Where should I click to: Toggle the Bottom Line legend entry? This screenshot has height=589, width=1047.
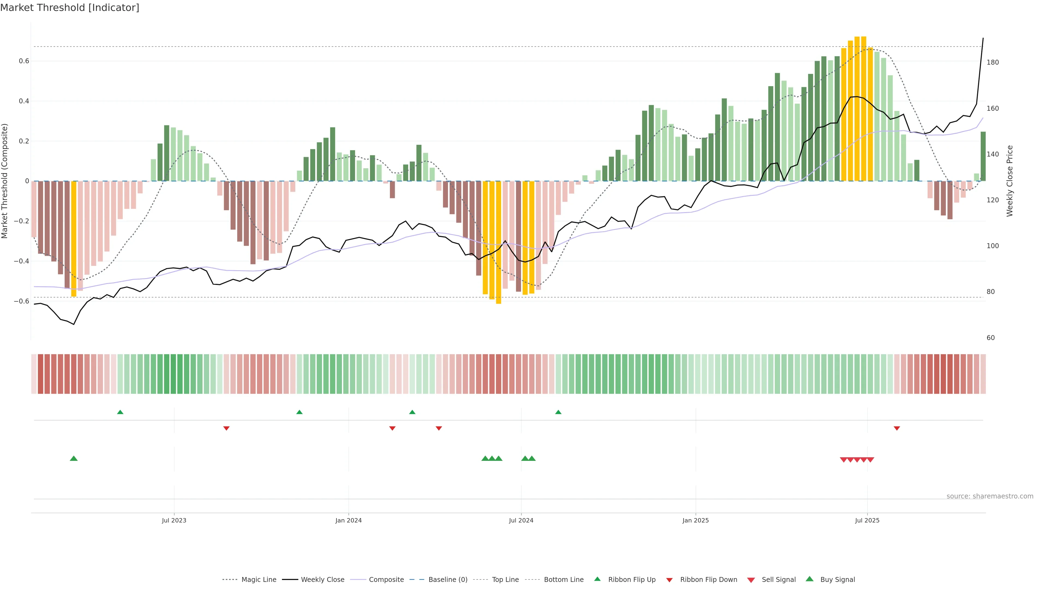click(x=563, y=580)
